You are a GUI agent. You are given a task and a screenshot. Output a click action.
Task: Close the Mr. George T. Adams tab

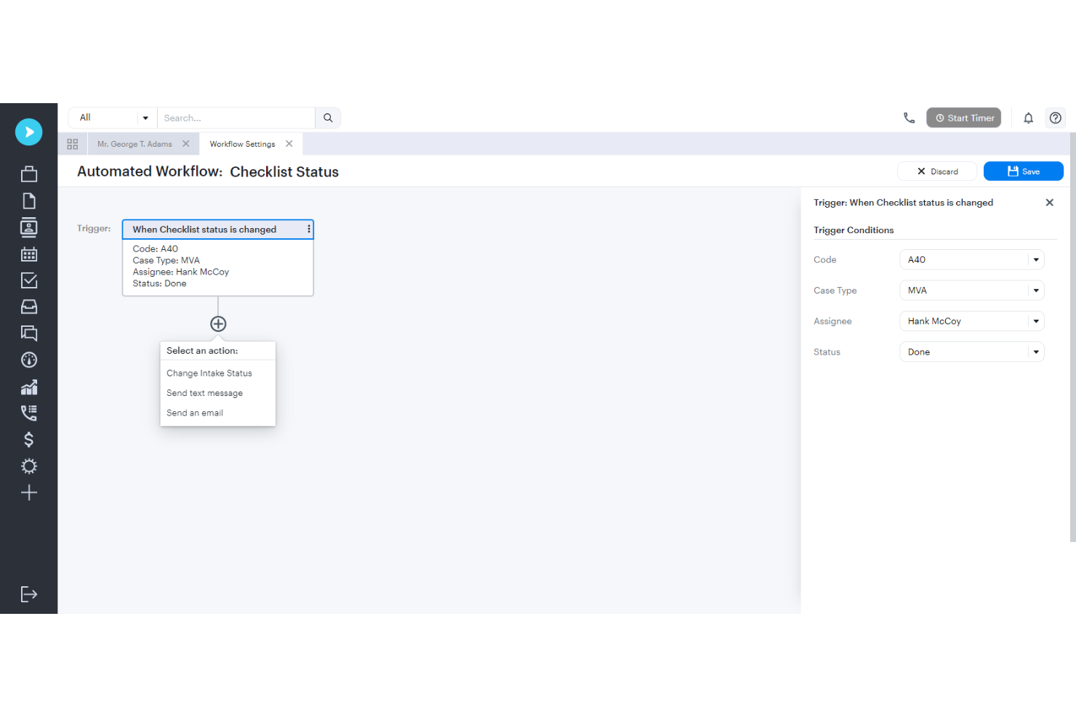point(186,144)
